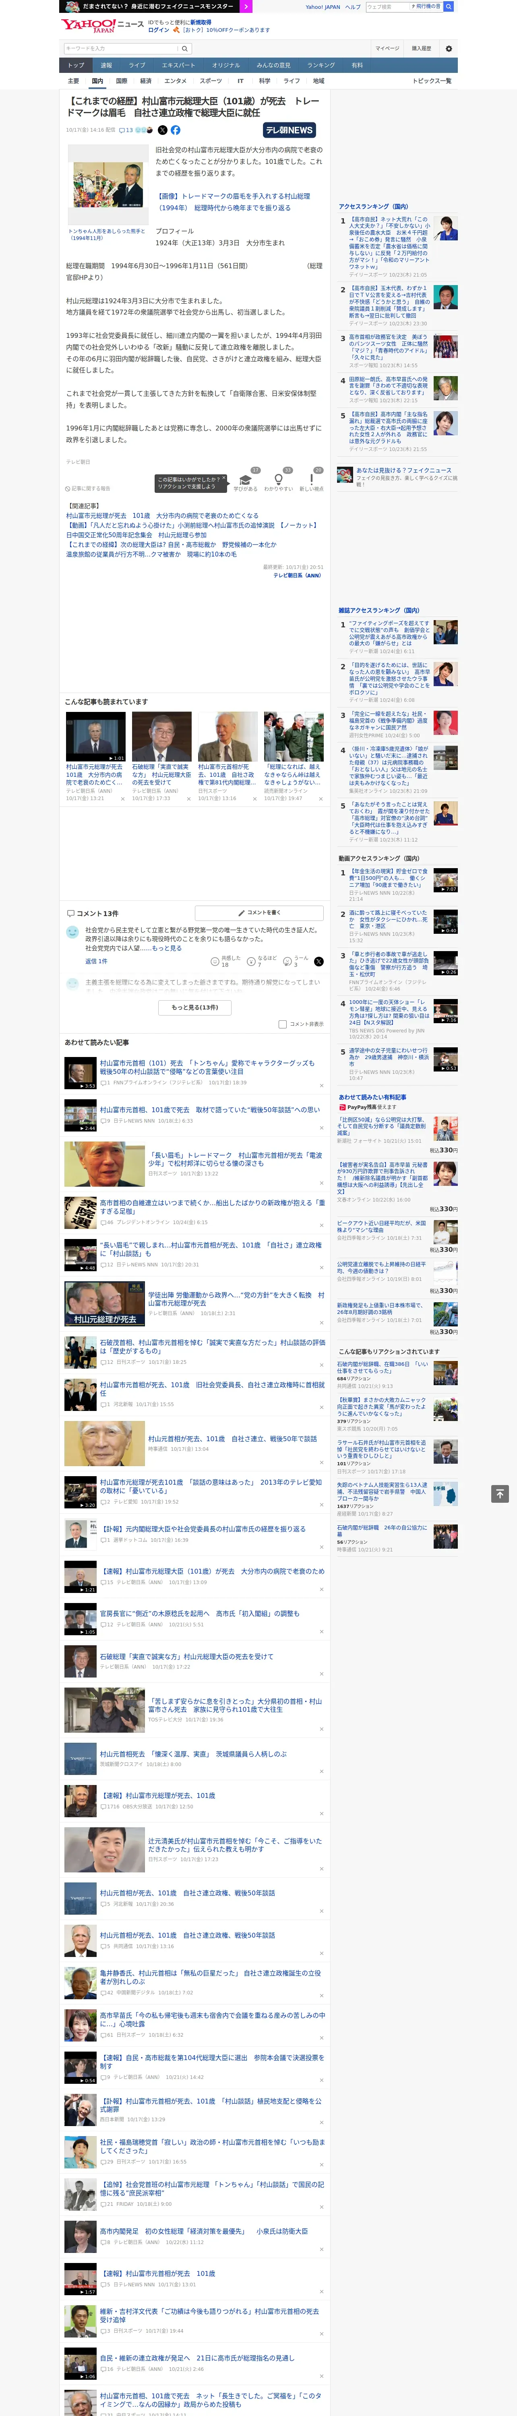Click the テレ朝NEWS logo

tap(289, 130)
